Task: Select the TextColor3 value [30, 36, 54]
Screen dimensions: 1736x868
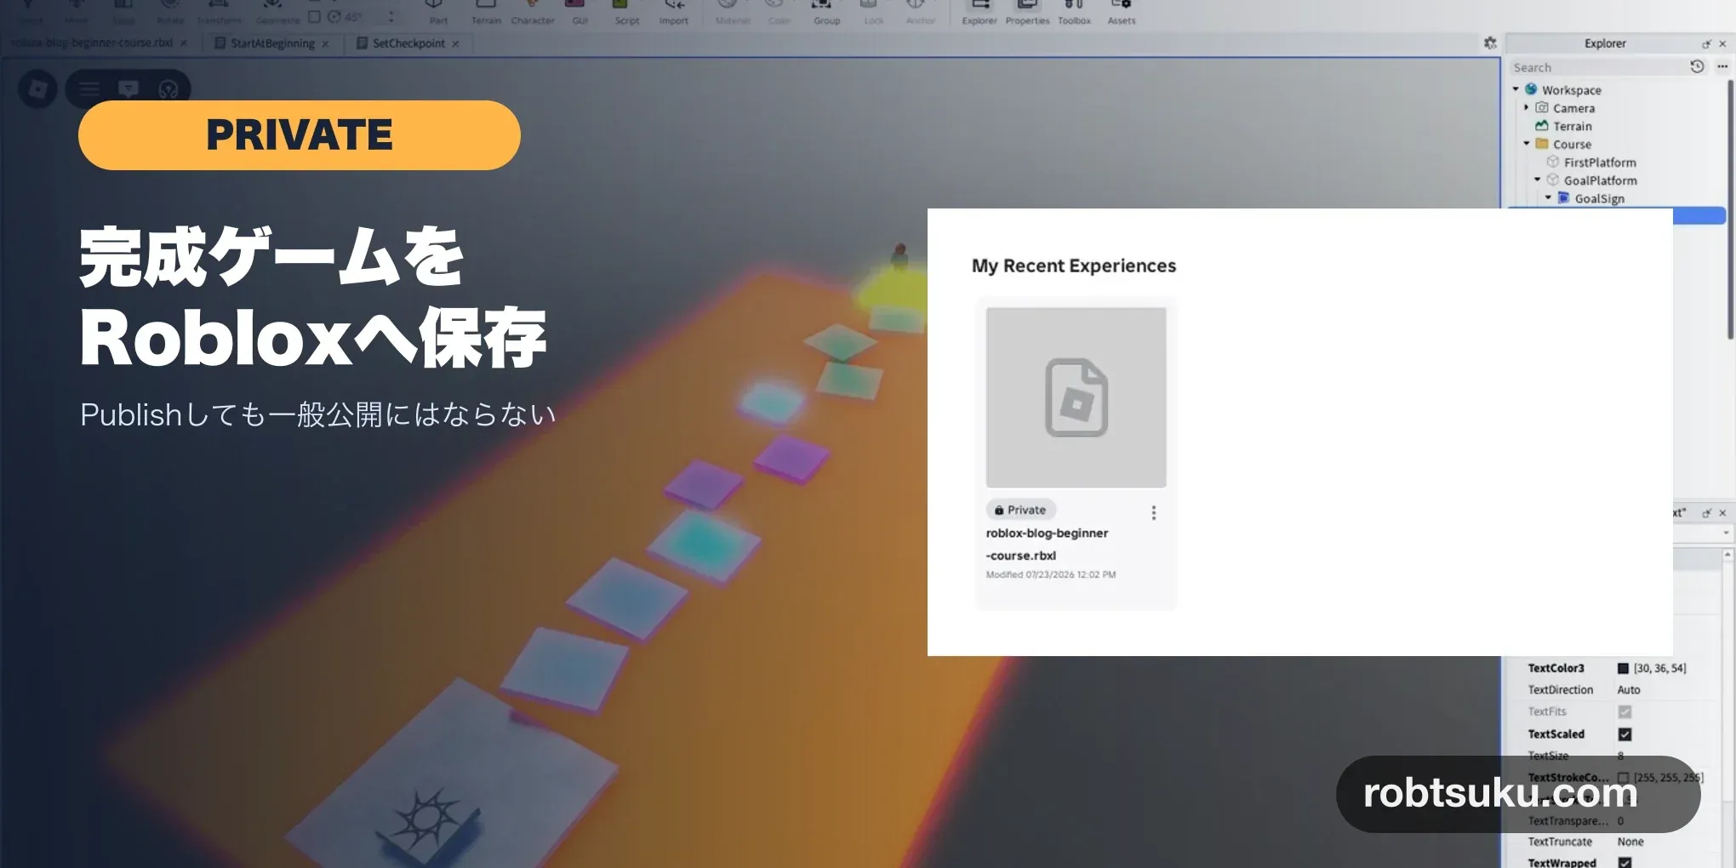Action: click(1659, 668)
